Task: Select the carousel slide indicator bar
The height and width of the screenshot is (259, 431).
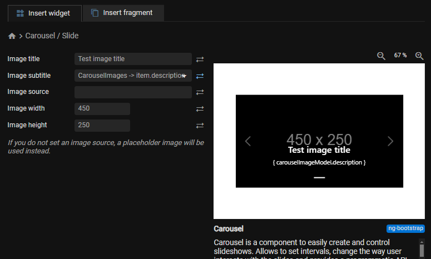Action: point(319,178)
